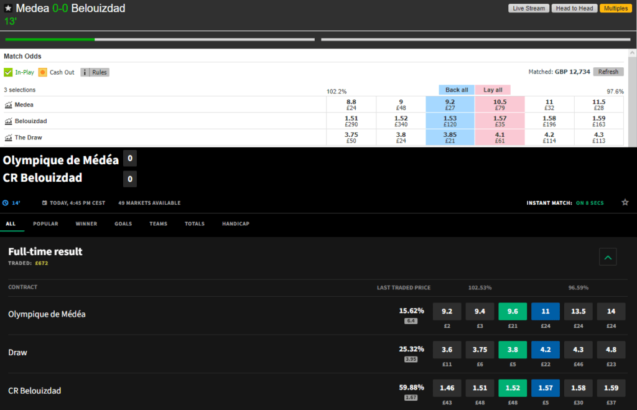Click the '49 MARKETS AVAILABLE' text

pos(149,203)
